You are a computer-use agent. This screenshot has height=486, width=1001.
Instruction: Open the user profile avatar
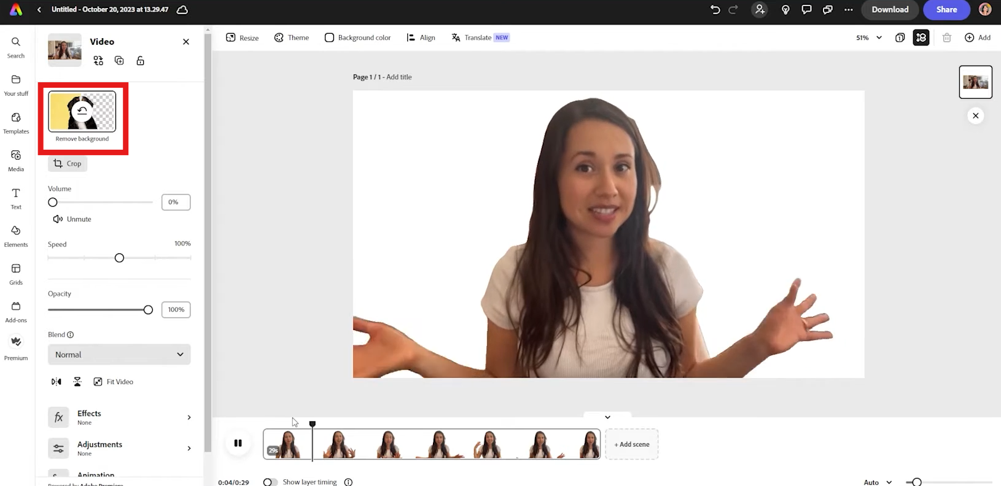(985, 10)
